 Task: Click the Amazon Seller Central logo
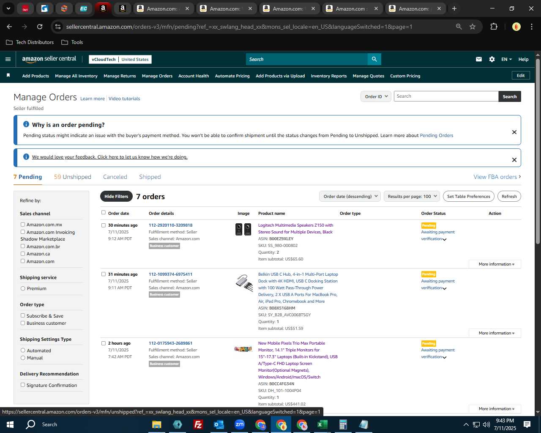point(49,59)
